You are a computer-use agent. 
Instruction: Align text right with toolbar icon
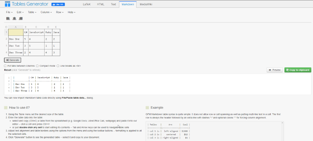click(21, 18)
